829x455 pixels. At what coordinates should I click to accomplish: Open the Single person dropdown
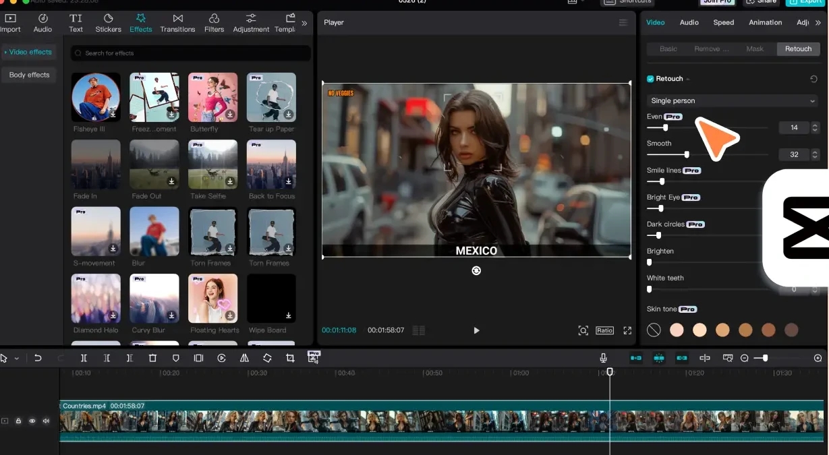732,100
